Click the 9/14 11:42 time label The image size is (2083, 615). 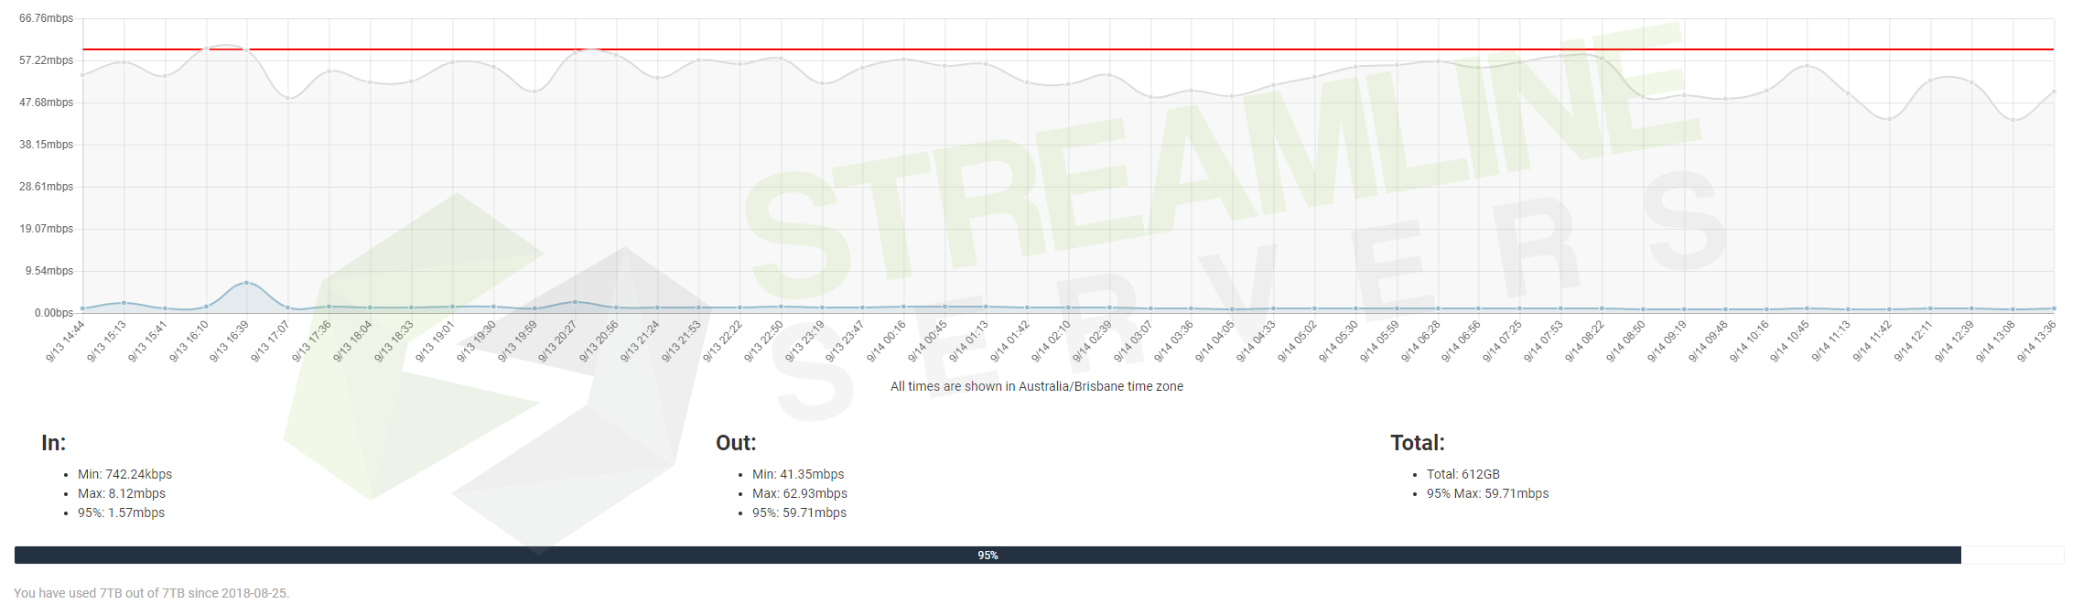click(1872, 341)
